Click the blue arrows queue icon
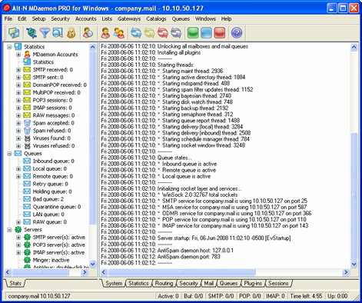 pos(136,33)
